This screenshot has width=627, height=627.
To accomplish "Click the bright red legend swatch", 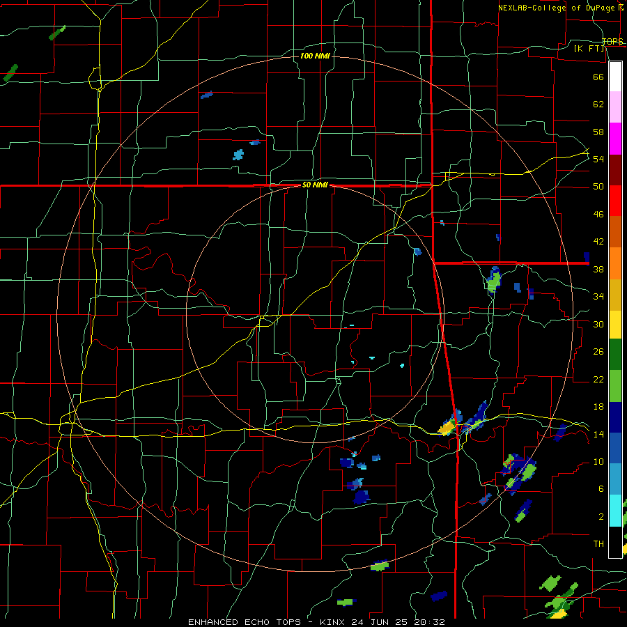I will pyautogui.click(x=615, y=201).
